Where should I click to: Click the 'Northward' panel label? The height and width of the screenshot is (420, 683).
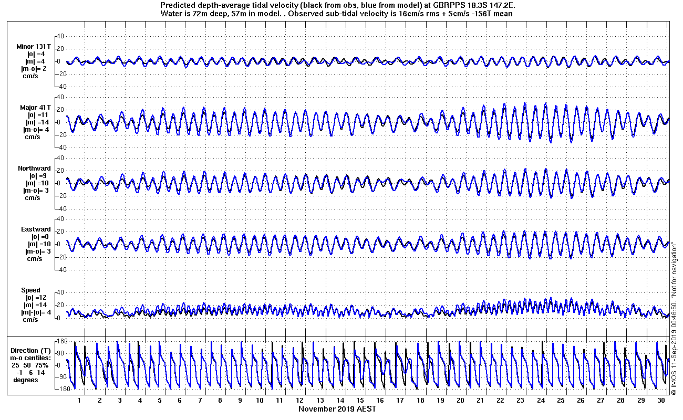[x=34, y=169]
